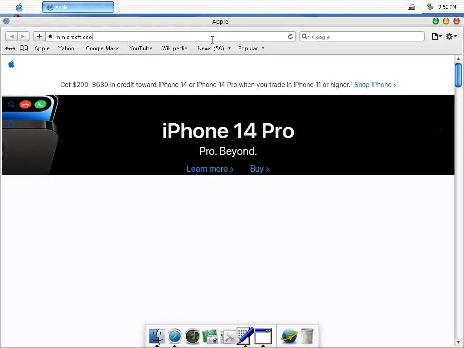This screenshot has height=348, width=464.
Task: Click the address bar with mmicrosft.coo
Action: 170,37
